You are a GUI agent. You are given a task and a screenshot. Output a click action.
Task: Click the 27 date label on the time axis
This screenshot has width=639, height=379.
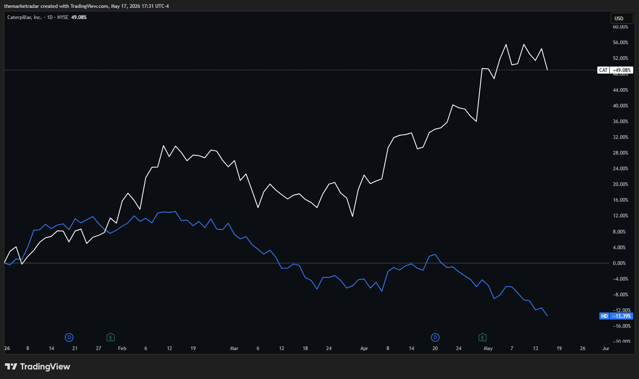click(x=98, y=348)
